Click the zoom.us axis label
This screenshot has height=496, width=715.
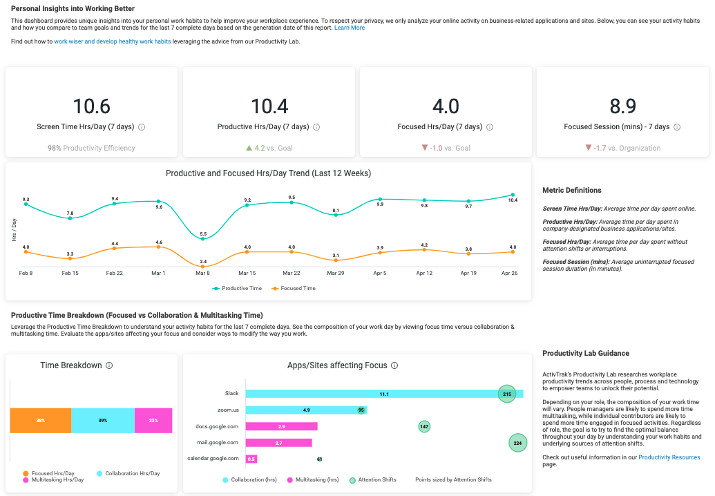coord(228,410)
